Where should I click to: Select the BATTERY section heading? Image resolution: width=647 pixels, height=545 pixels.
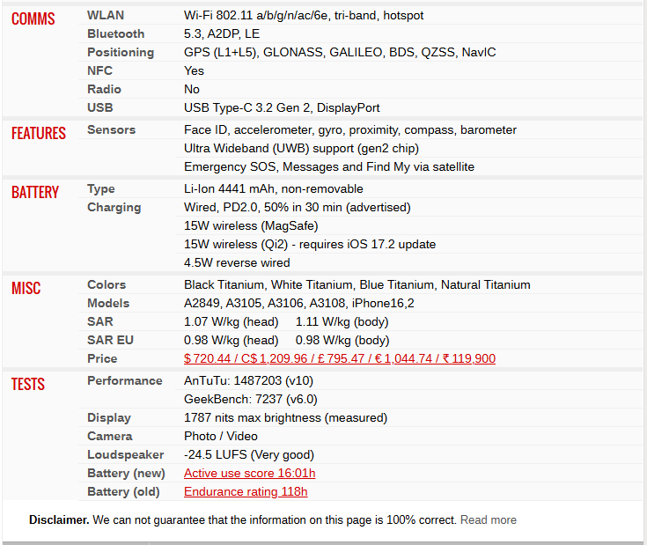[35, 192]
